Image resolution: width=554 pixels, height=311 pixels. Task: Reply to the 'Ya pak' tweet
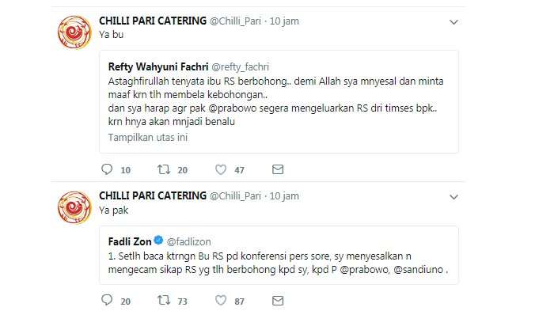(107, 301)
